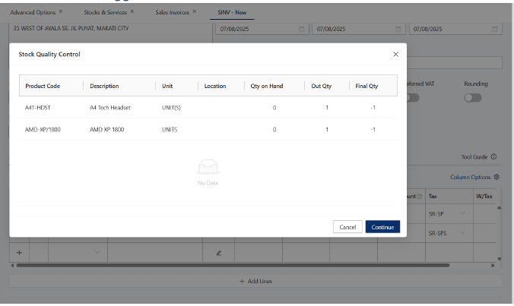The height and width of the screenshot is (306, 514).
Task: Open the SR-SPS tax dropdown
Action: click(462, 233)
